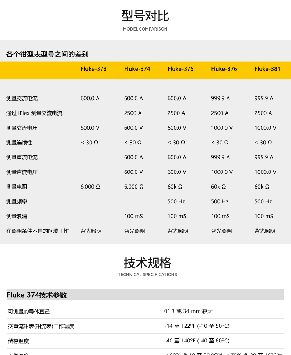This screenshot has width=291, height=355.
Task: Select the Fluke-381 column header
Action: (267, 69)
